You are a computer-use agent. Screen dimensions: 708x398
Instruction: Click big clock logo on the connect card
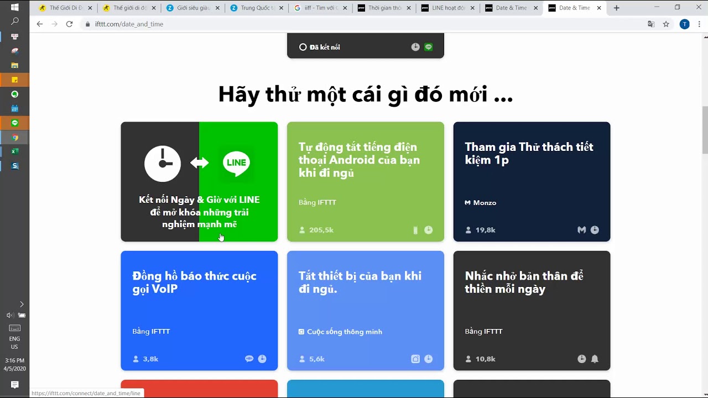pos(163,164)
